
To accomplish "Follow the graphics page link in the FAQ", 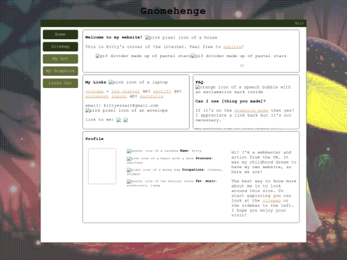I will coord(251,110).
